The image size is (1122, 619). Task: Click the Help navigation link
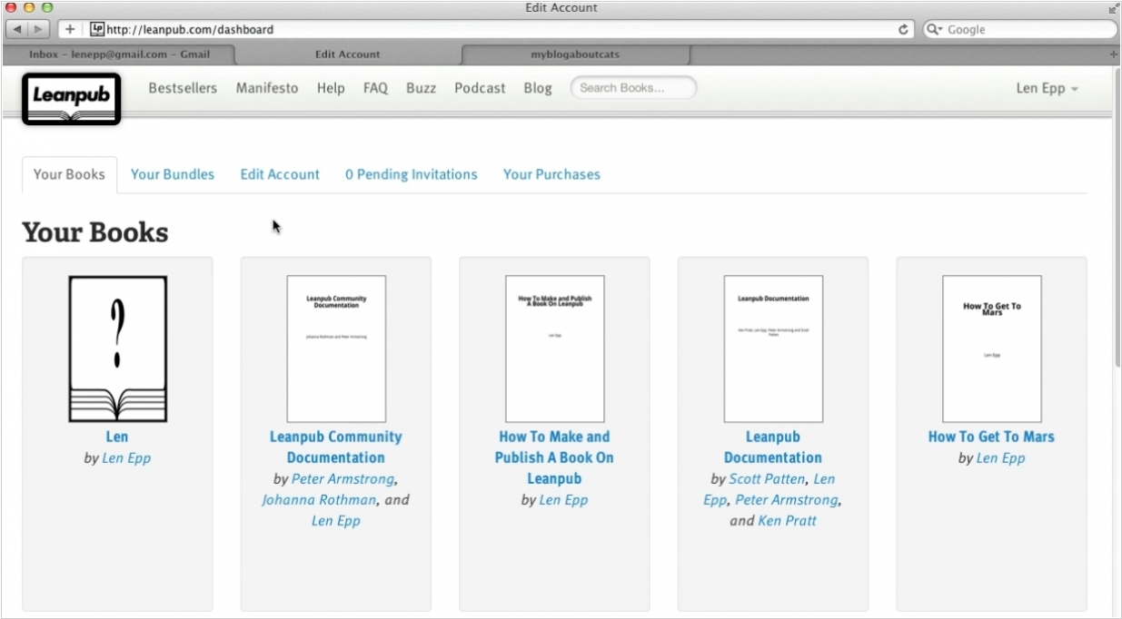[331, 88]
